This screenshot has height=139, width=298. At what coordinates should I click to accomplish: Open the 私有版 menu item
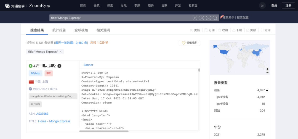pyautogui.click(x=193, y=6)
